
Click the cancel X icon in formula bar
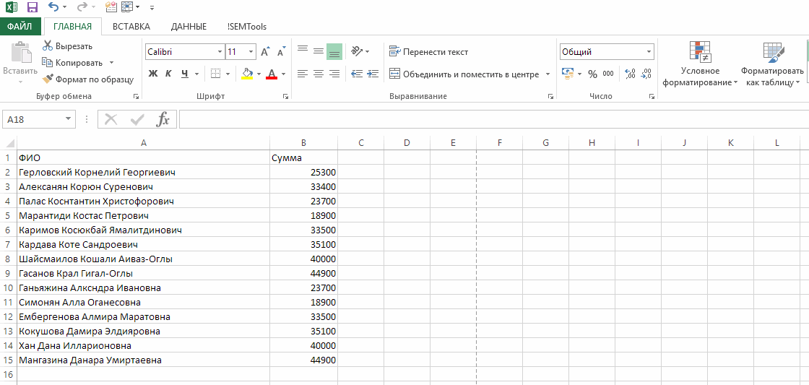(111, 119)
